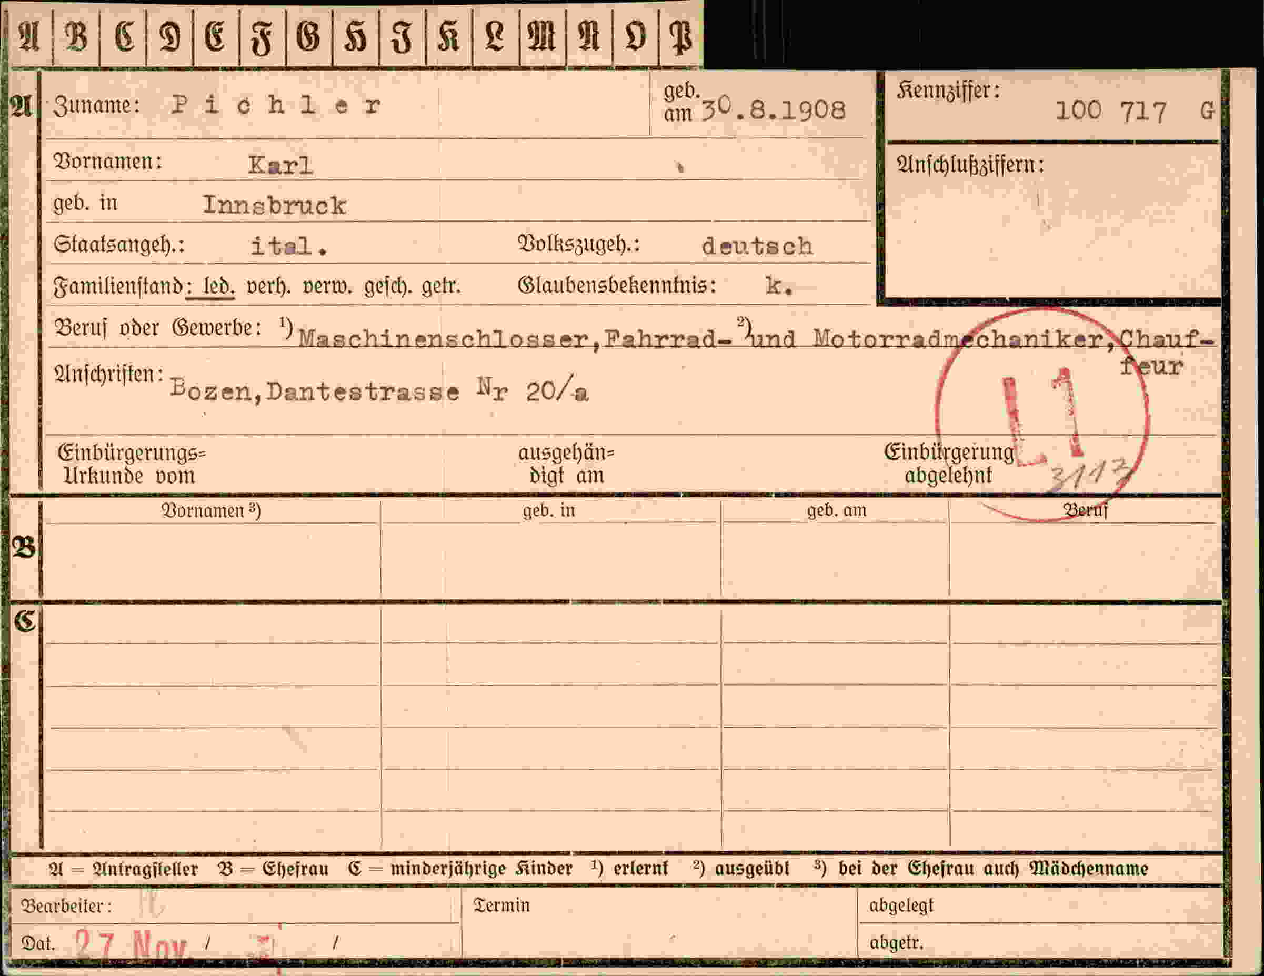Click the "verh." marital status option
1264x976 pixels.
click(x=269, y=286)
